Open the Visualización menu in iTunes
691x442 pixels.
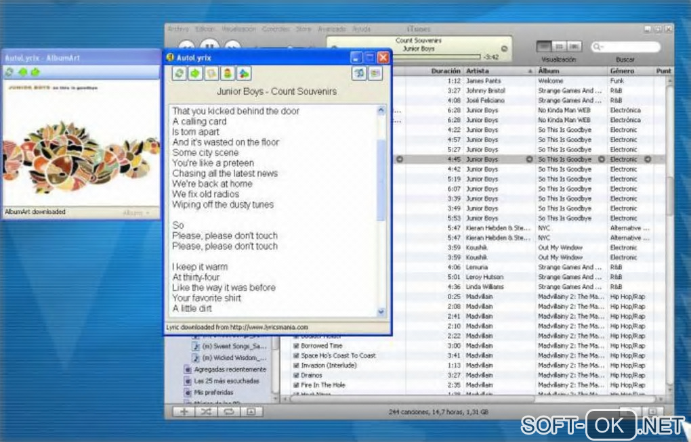coord(238,29)
